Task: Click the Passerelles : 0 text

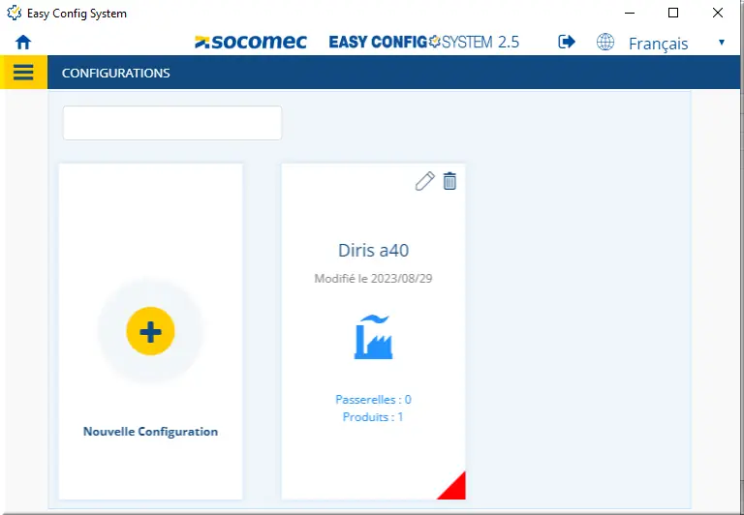Action: [x=373, y=399]
